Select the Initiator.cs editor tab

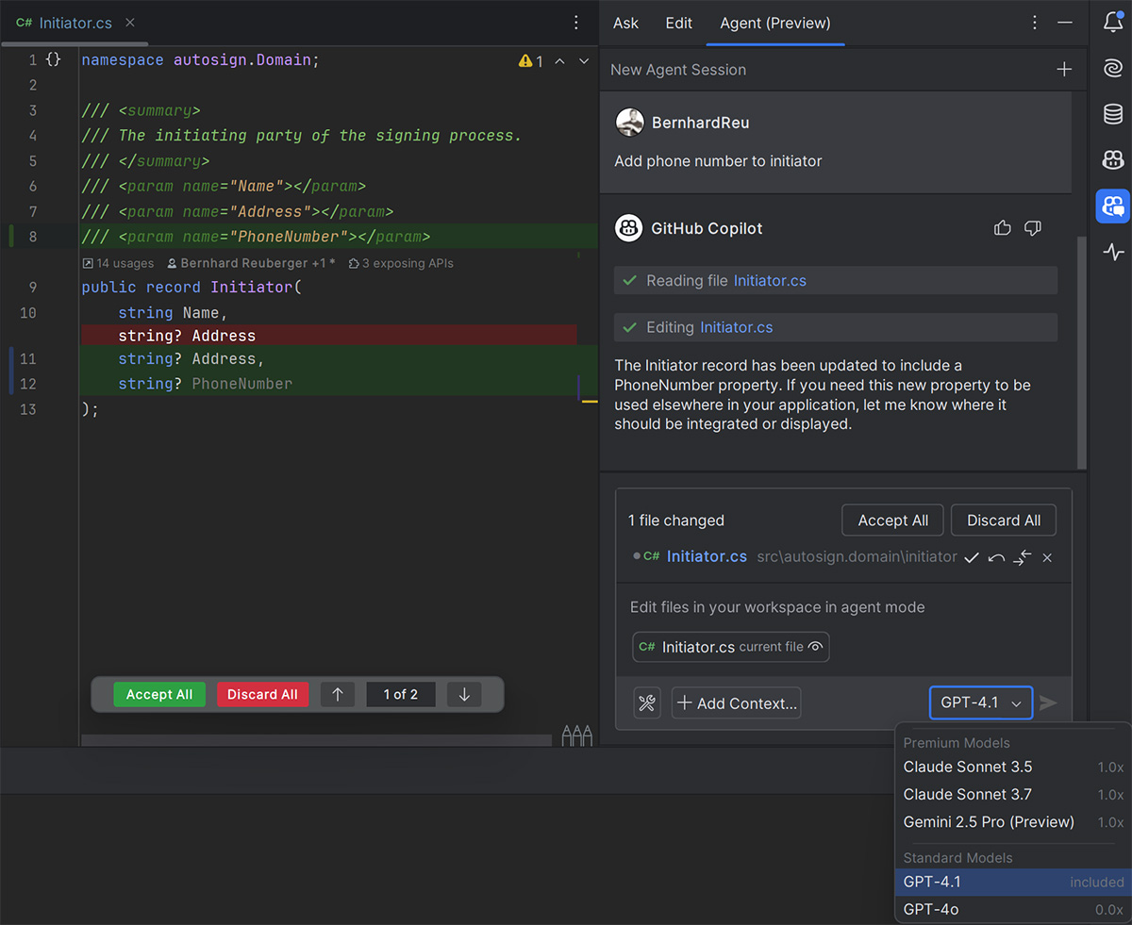(x=75, y=23)
